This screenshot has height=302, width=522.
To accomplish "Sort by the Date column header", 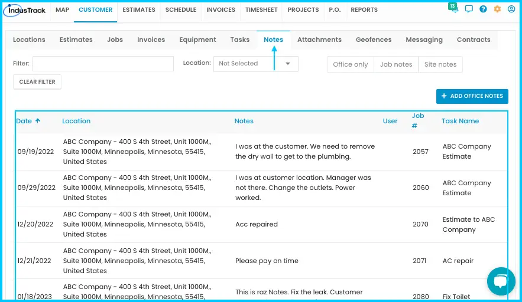I will (x=24, y=121).
